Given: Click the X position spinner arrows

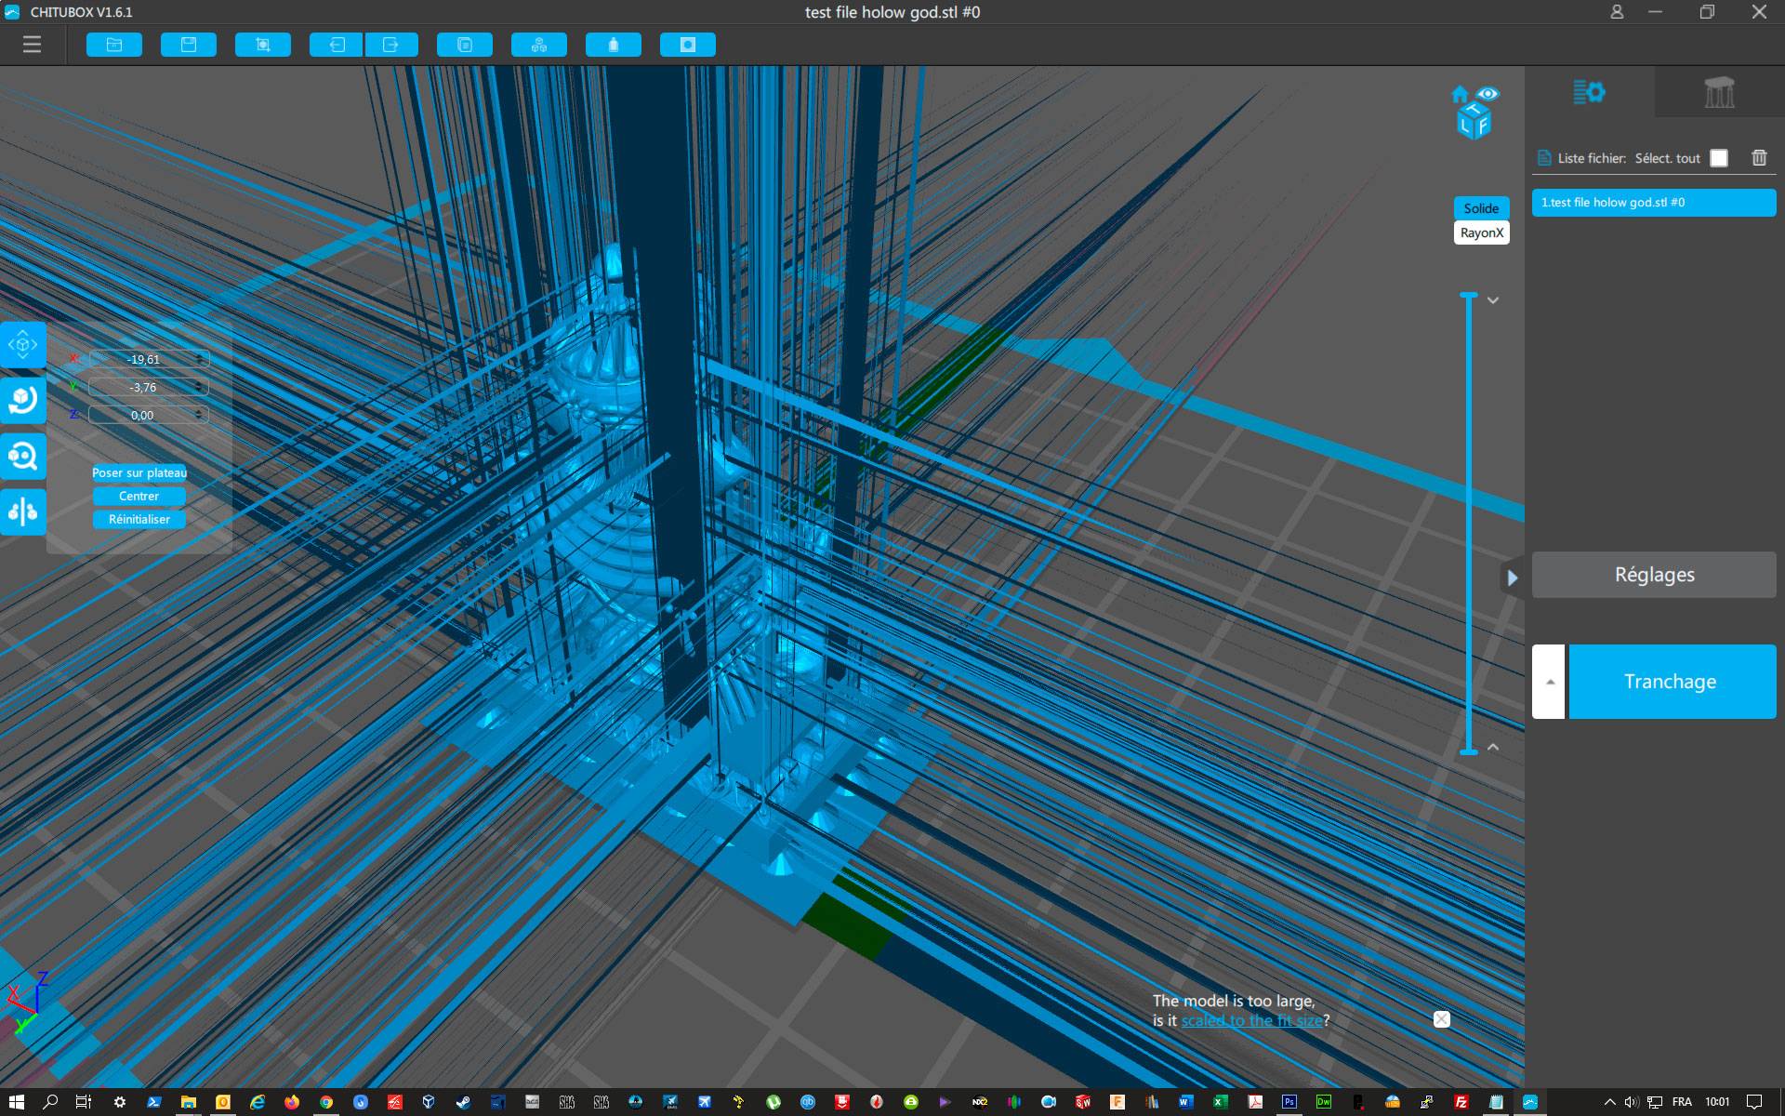Looking at the screenshot, I should [200, 359].
